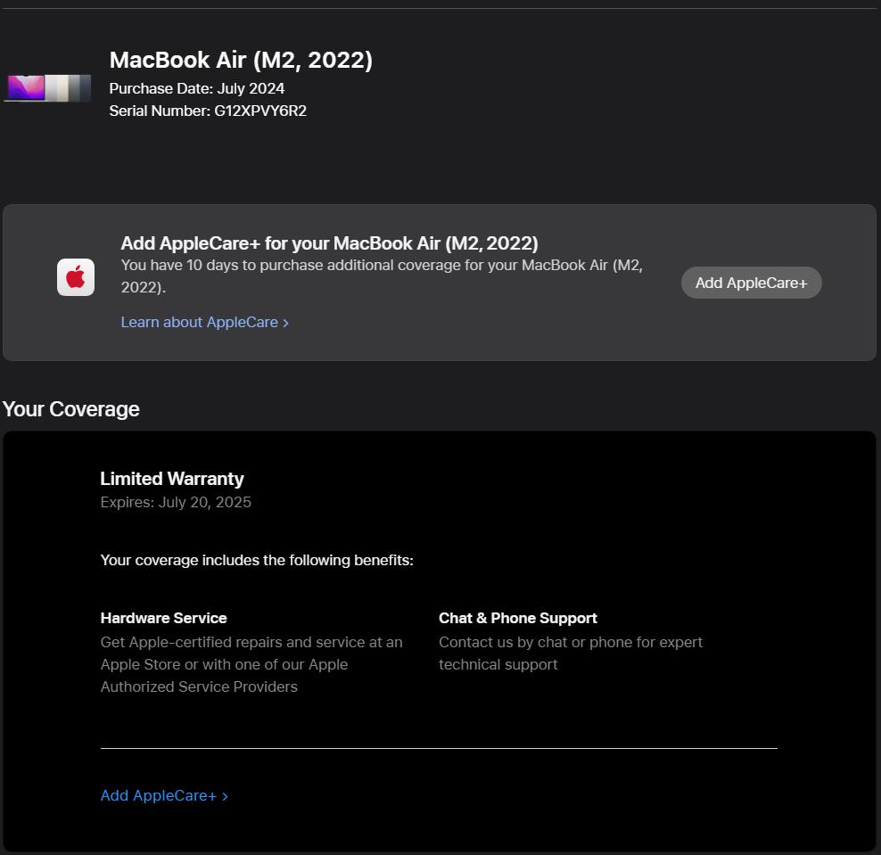Click the blue Add AppleCare+ link below the divider

pyautogui.click(x=159, y=795)
